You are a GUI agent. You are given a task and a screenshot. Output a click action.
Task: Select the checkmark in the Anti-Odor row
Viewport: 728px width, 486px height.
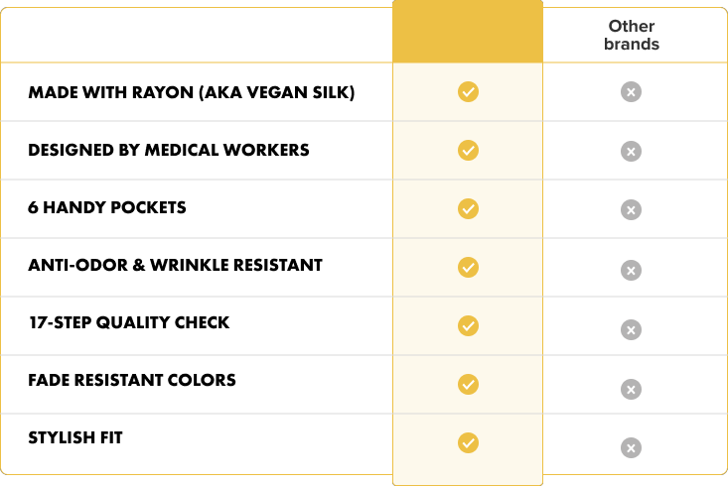[468, 267]
